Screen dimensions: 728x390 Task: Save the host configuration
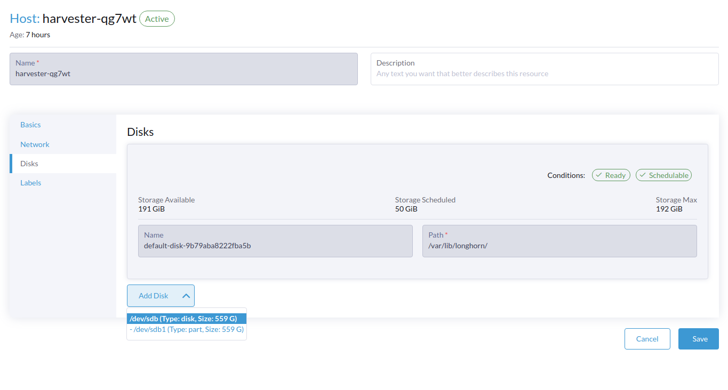tap(698, 338)
